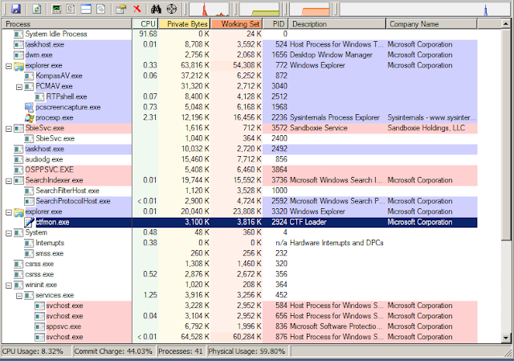
Task: Open the yellow commit history mini graph
Action: (x=259, y=9)
